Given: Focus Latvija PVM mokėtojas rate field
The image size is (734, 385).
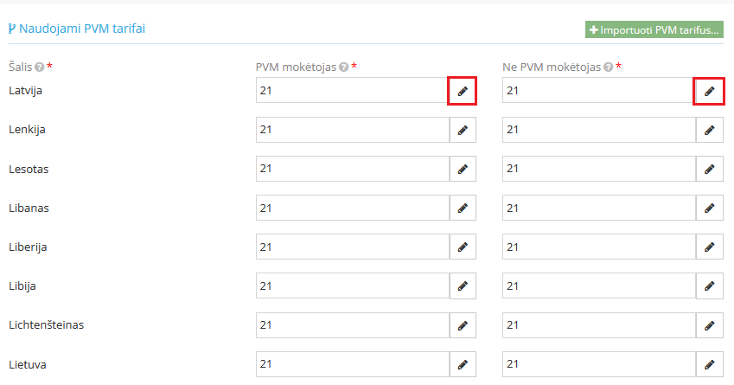Looking at the screenshot, I should click(x=352, y=91).
